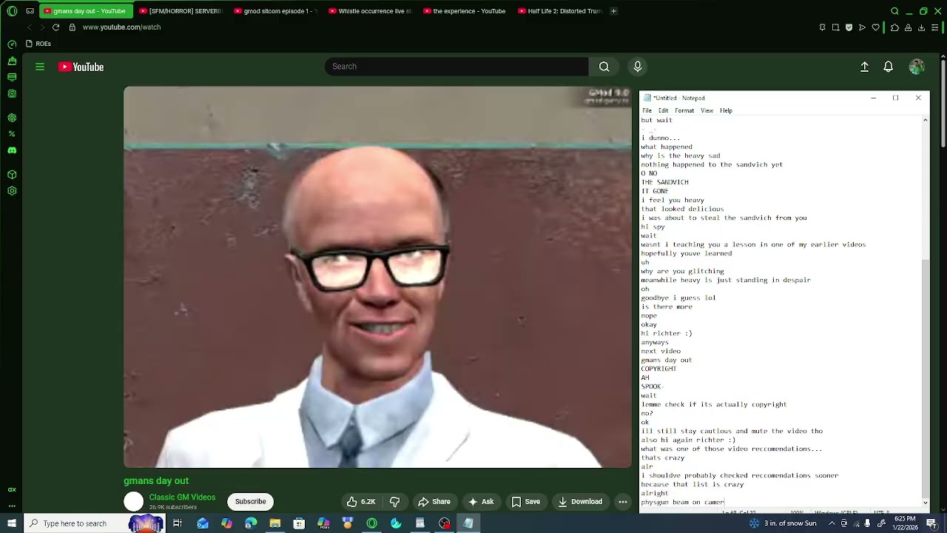Image resolution: width=947 pixels, height=533 pixels.
Task: Open a new browser tab plus button
Action: (x=613, y=11)
